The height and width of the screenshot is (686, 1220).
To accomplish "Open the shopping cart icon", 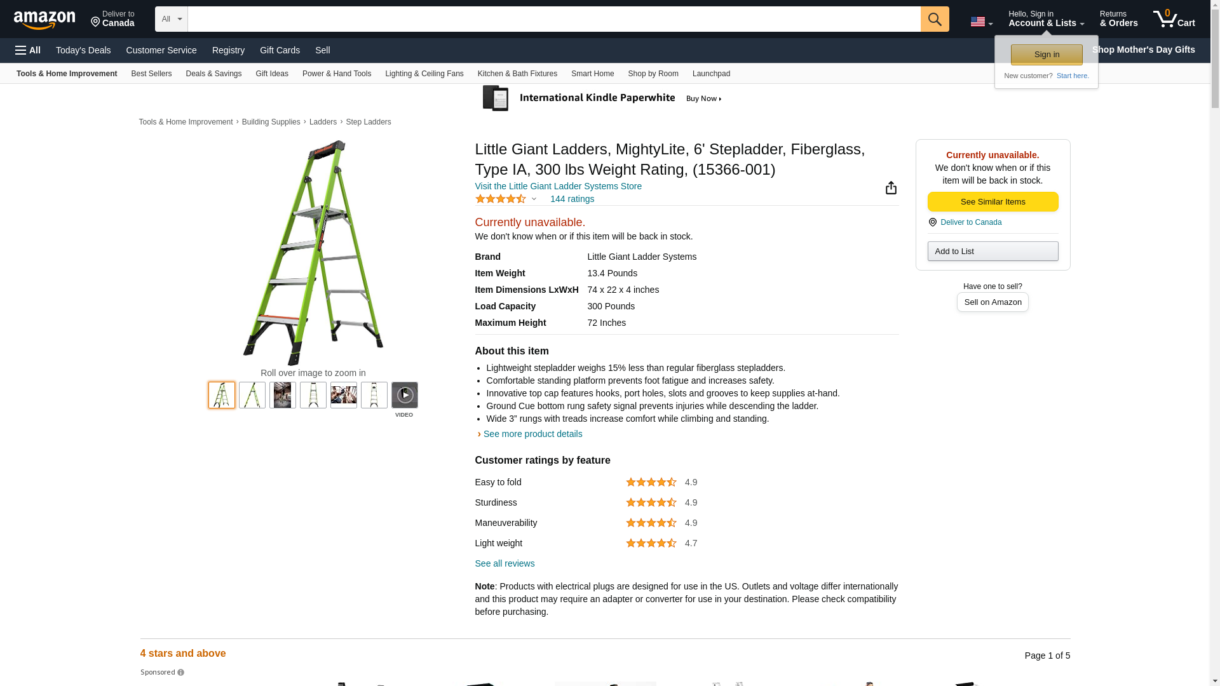I will tap(1173, 19).
